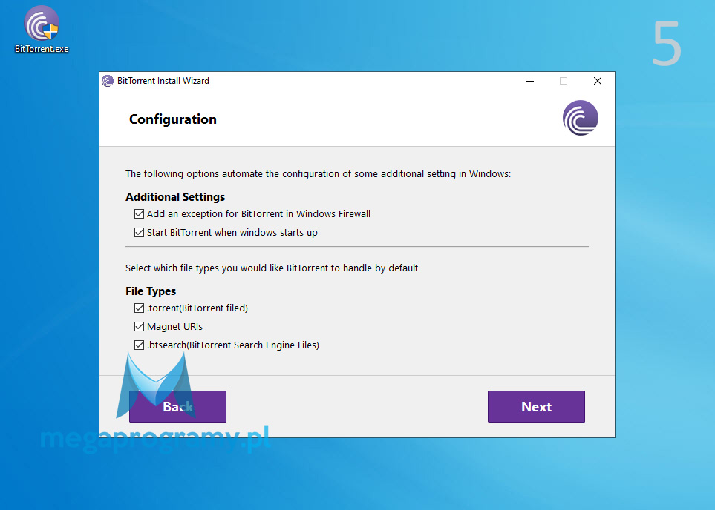Click the 'Select which file types' instruction text
The width and height of the screenshot is (715, 510).
272,268
